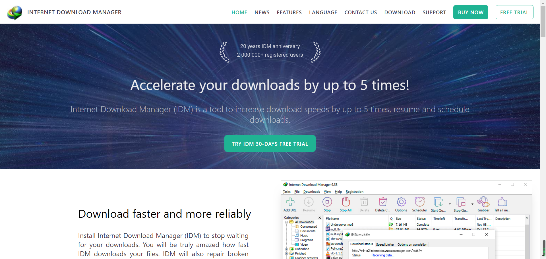
Task: Click the Stop circle icon in toolbar
Action: click(327, 202)
